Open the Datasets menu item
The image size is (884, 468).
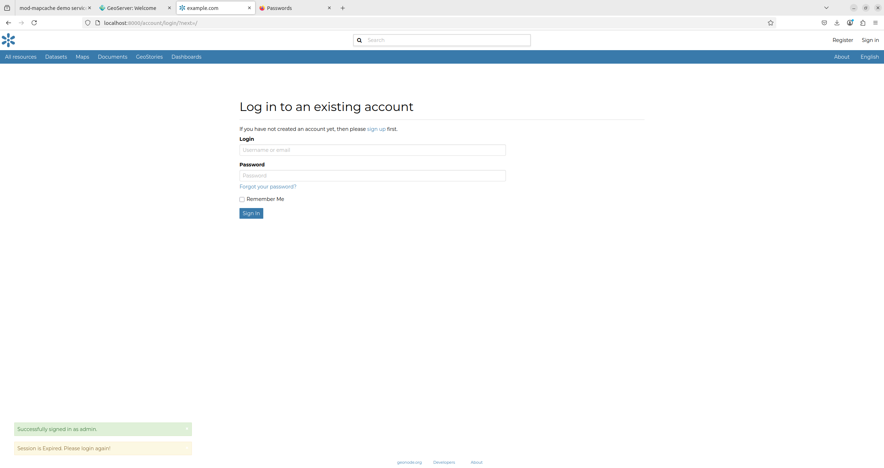pyautogui.click(x=56, y=57)
